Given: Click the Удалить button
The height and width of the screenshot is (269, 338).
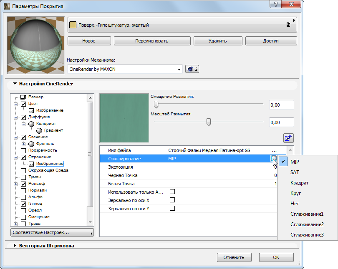Looking at the screenshot, I should [218, 41].
